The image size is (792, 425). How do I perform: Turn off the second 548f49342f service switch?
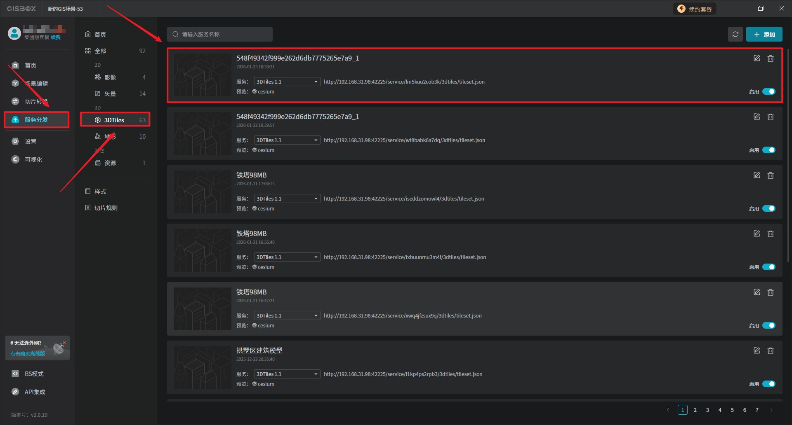tap(768, 150)
